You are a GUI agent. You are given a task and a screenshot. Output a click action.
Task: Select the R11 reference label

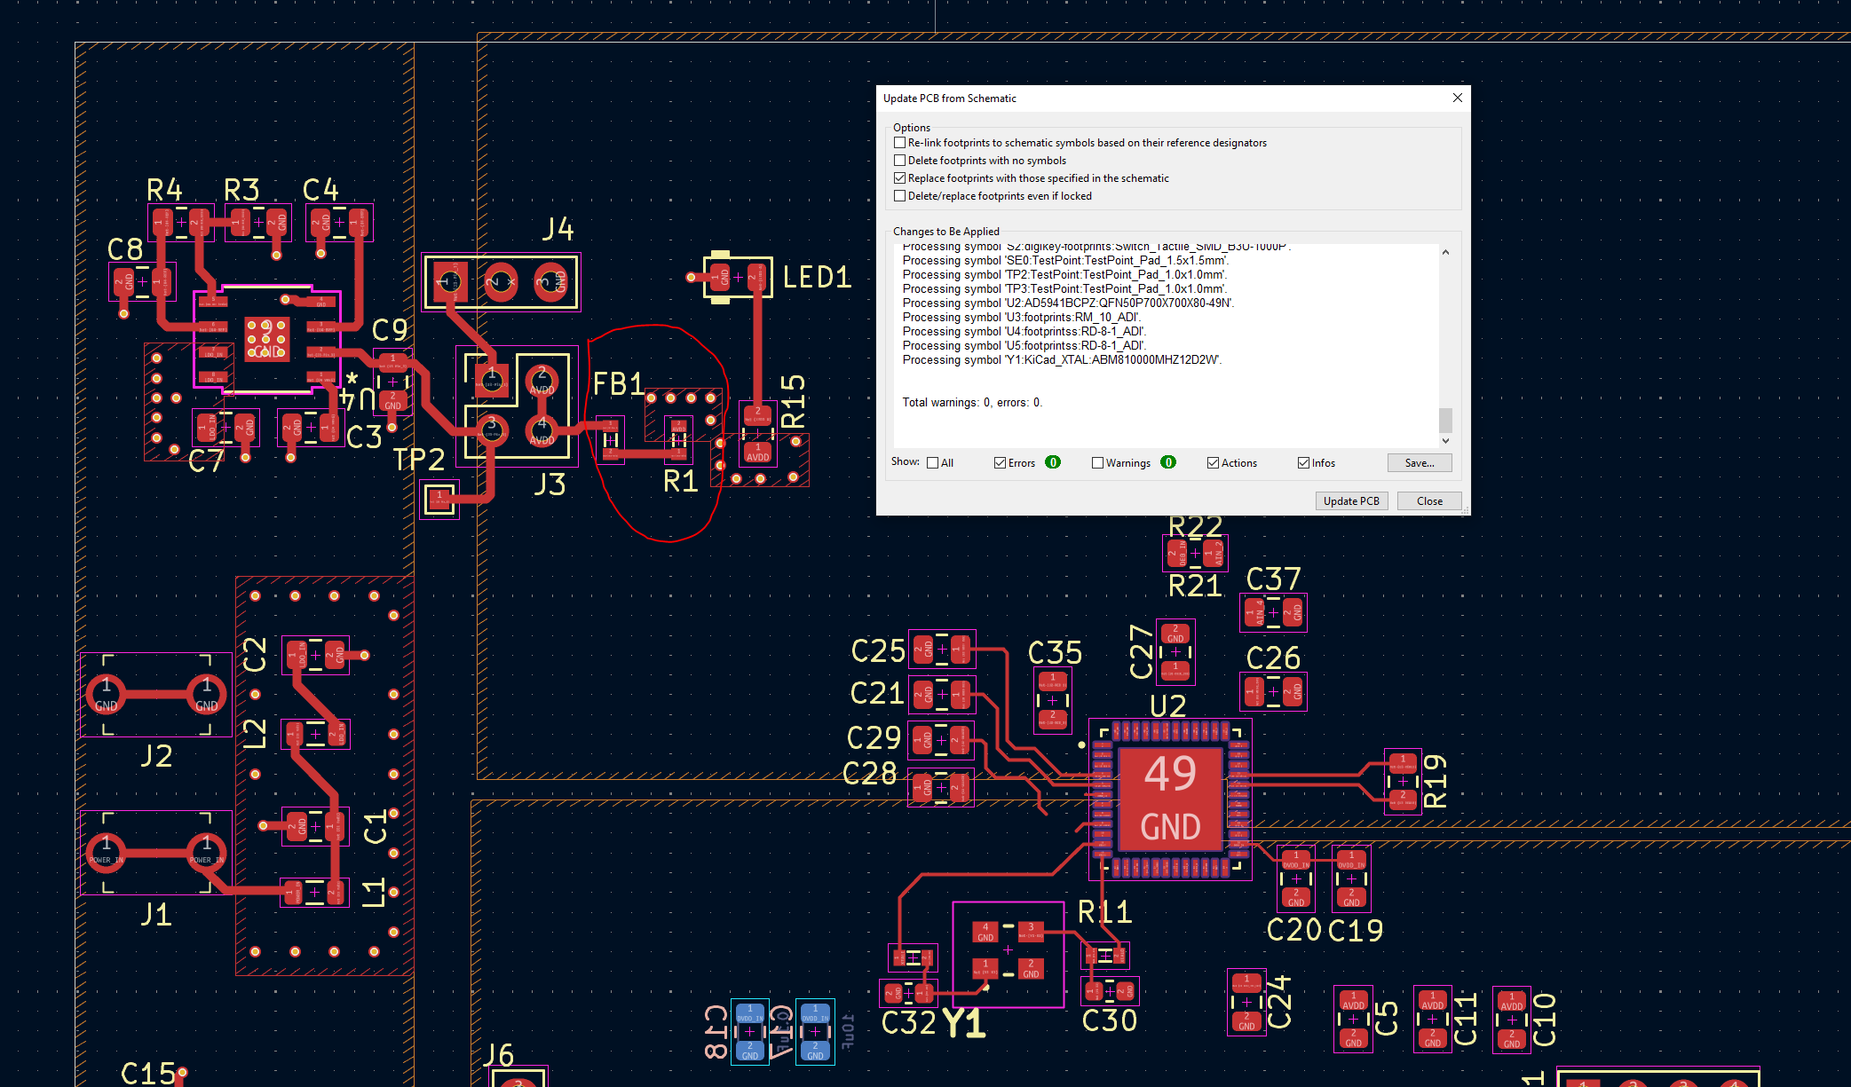tap(1104, 912)
